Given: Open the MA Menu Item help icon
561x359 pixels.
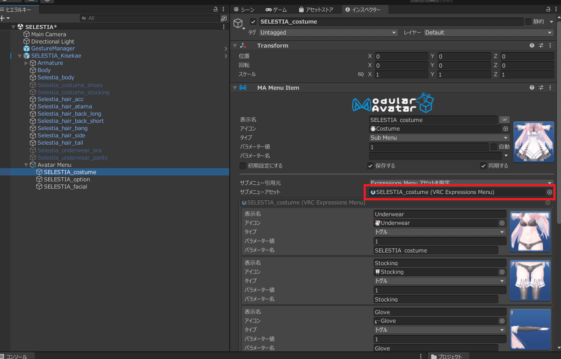Looking at the screenshot, I should click(x=532, y=87).
